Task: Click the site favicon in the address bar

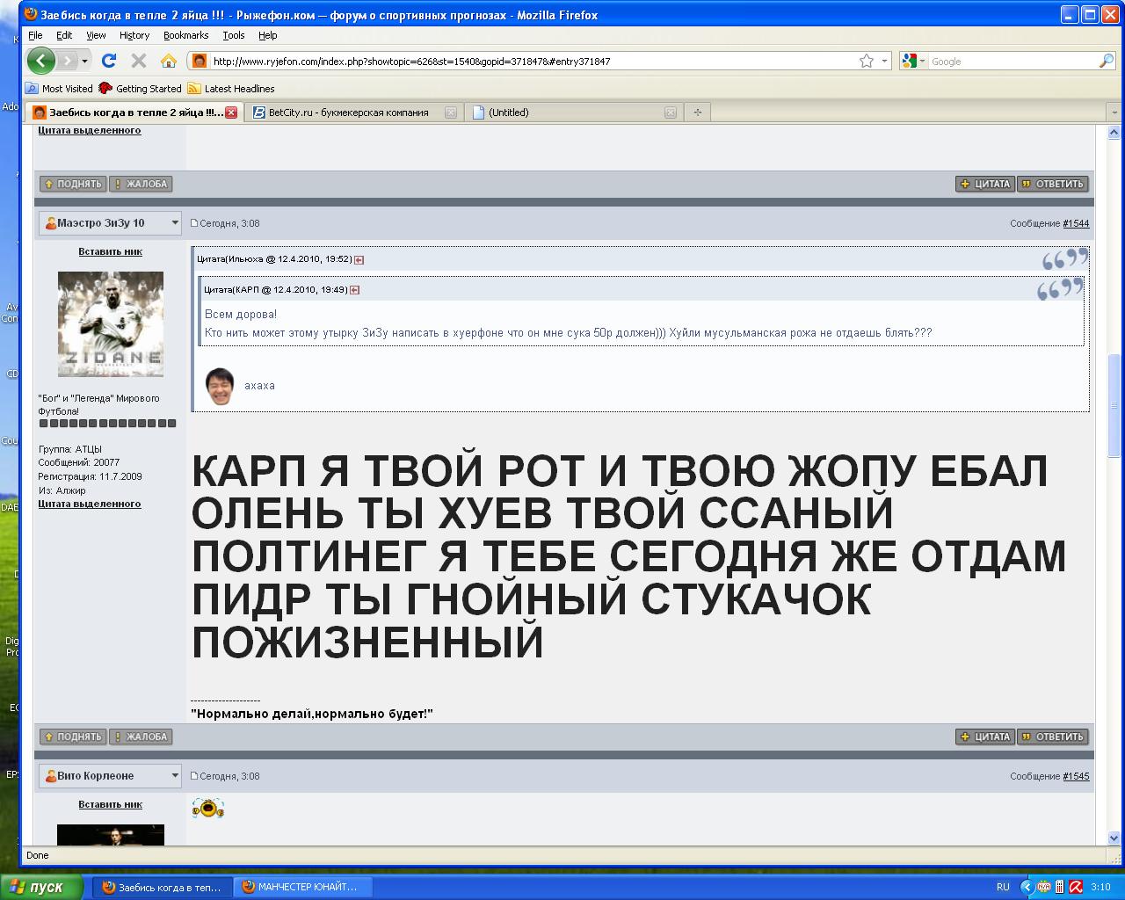Action: click(x=200, y=61)
